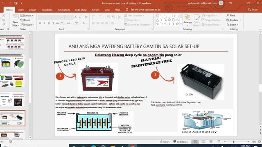Open the numbering list button
The width and height of the screenshot is (262, 147).
coord(101,17)
